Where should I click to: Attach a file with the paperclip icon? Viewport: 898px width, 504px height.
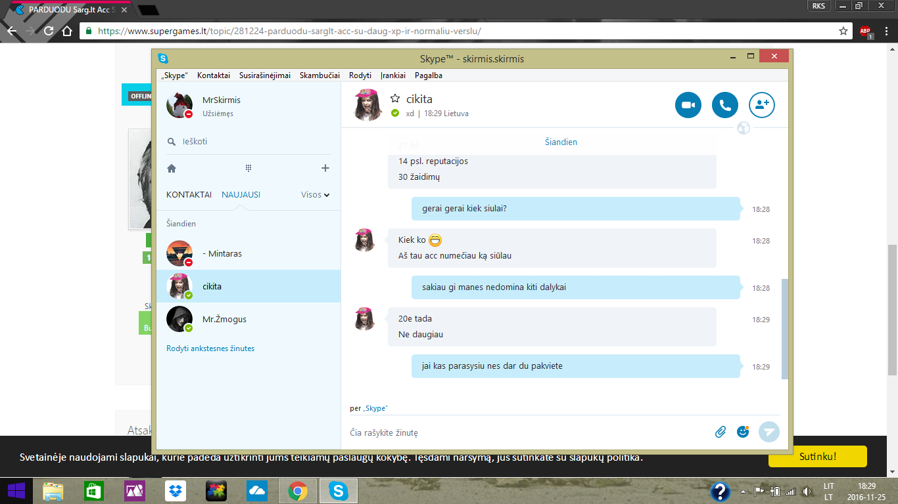(721, 432)
